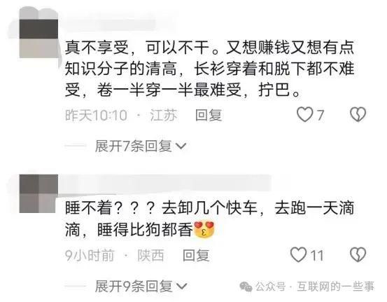Viewport: 387px width, 302px height.
Task: Click chevron next to 展开9条回复
Action: coord(181,287)
